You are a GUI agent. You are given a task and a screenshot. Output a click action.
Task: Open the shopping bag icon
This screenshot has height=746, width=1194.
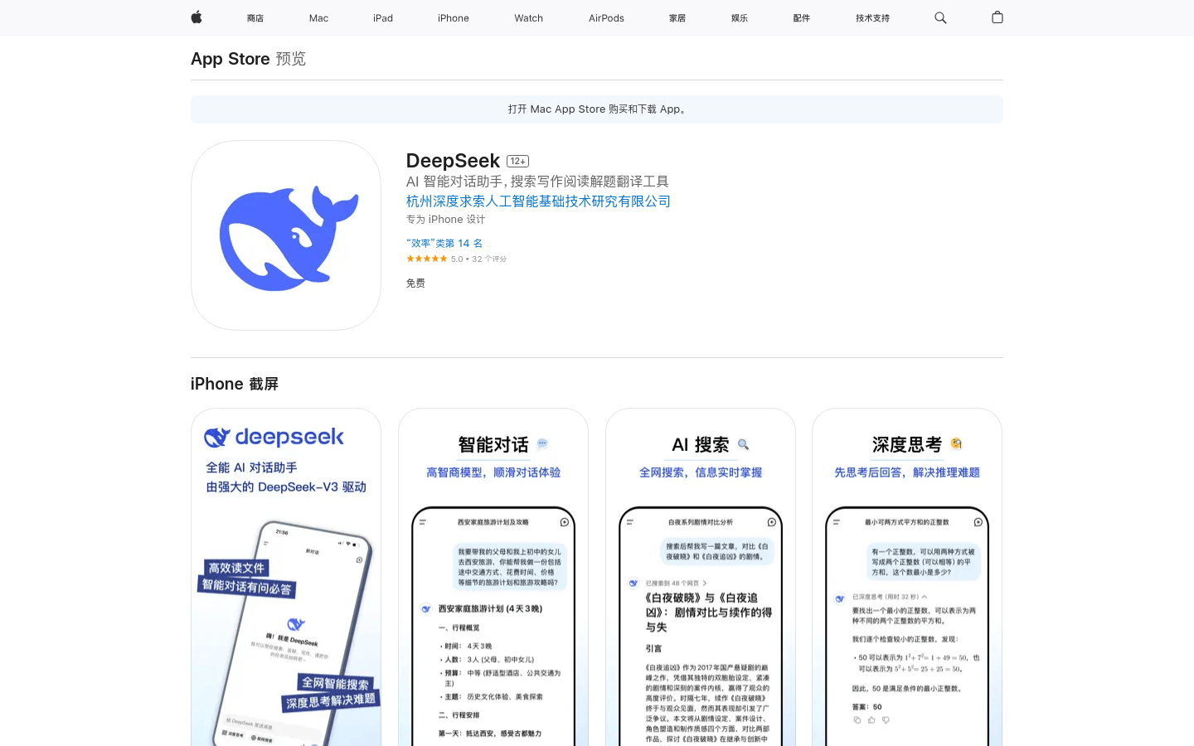point(997,17)
